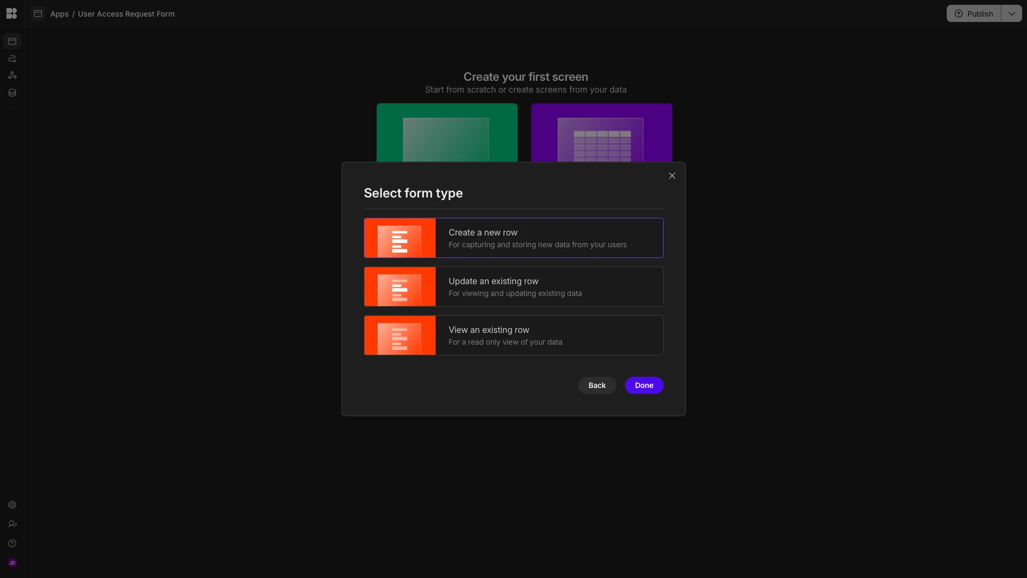This screenshot has width=1027, height=578.
Task: Open help with the question mark icon
Action: 12,543
